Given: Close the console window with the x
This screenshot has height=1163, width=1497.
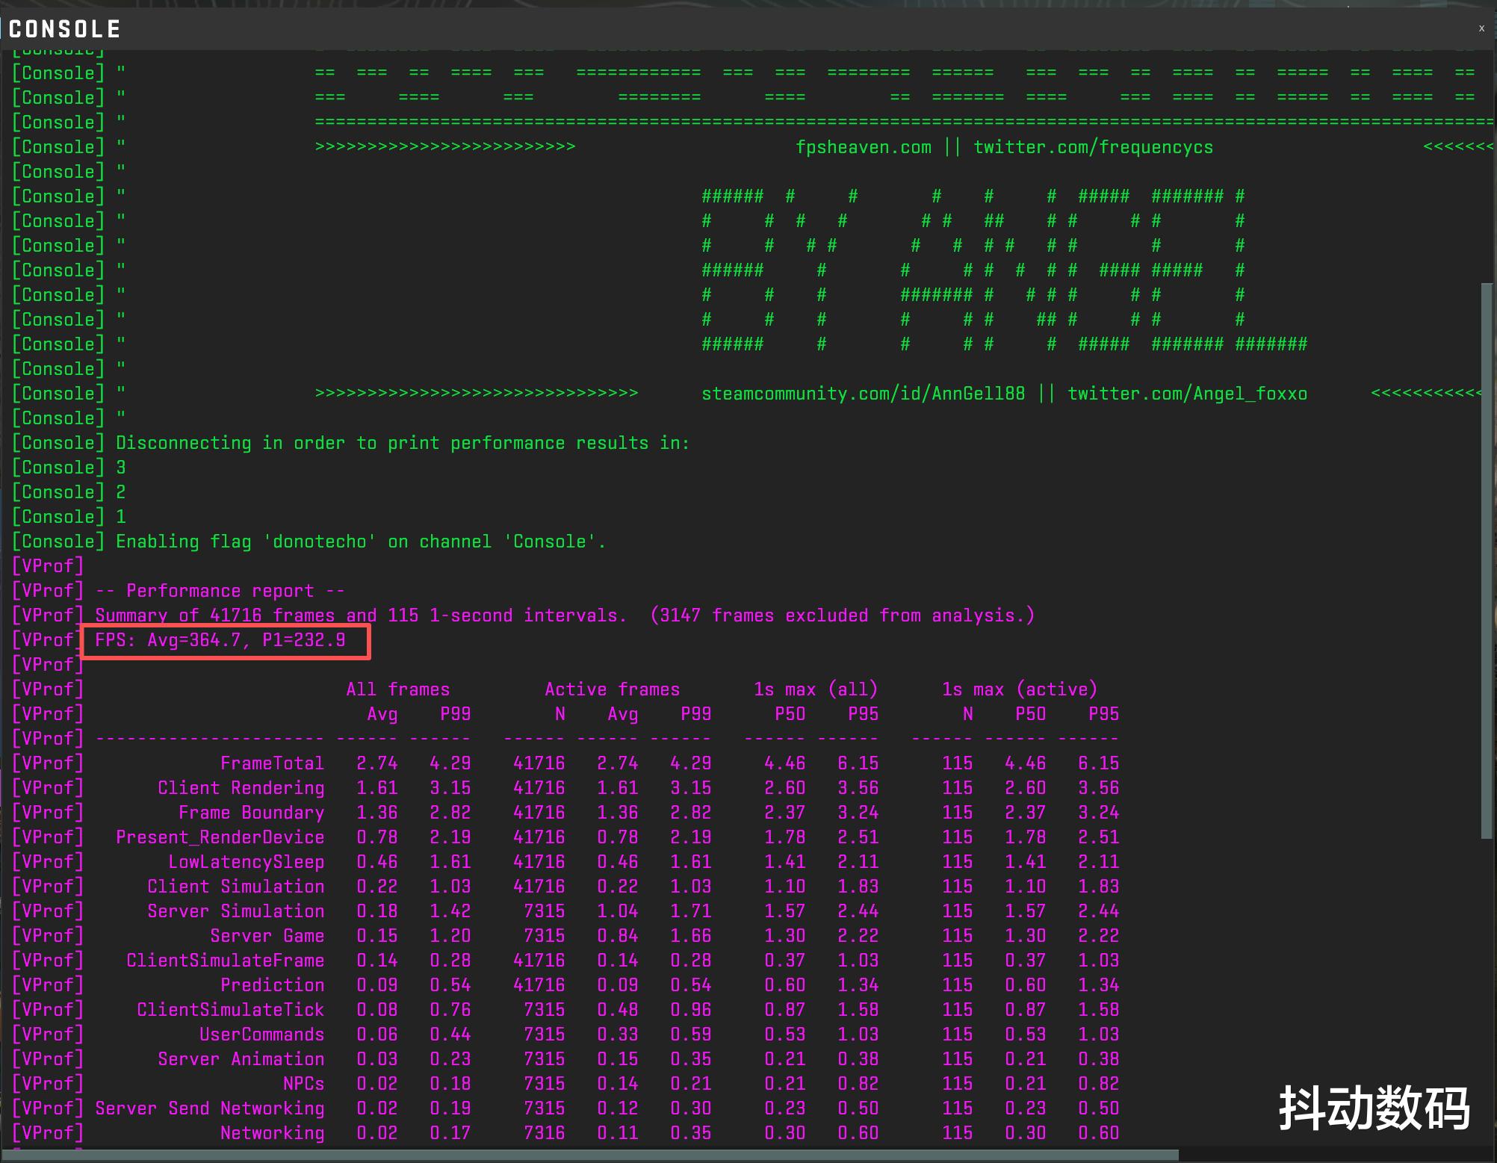Looking at the screenshot, I should [1481, 28].
